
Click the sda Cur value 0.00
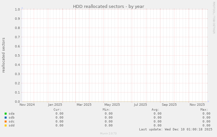59,114
